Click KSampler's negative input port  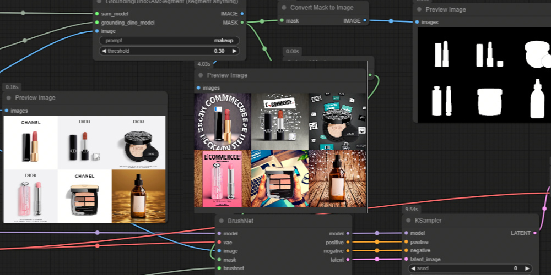point(406,250)
